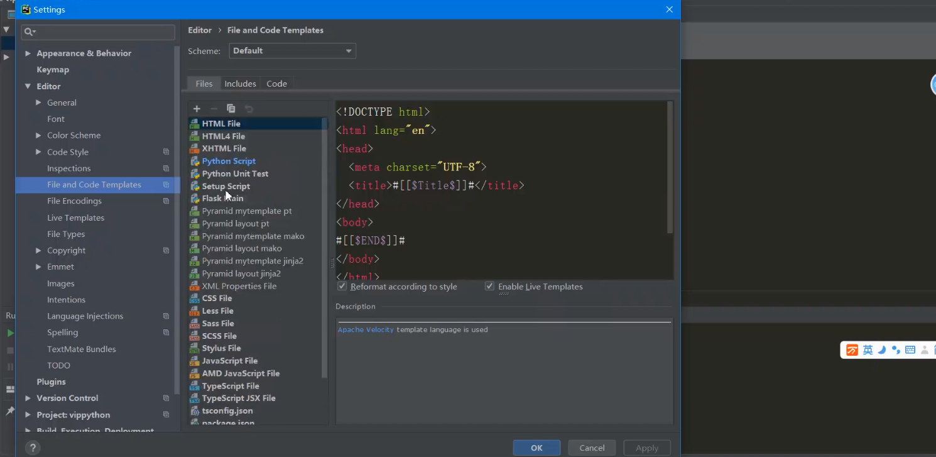This screenshot has width=936, height=457.
Task: Click the search magnifier icon in settings
Action: (x=29, y=32)
